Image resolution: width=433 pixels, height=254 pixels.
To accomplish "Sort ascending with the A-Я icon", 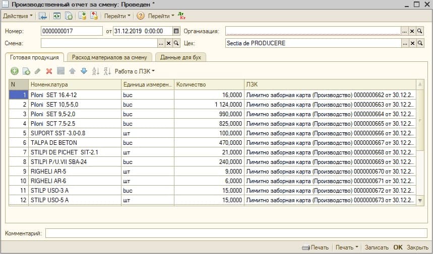I will coord(96,71).
